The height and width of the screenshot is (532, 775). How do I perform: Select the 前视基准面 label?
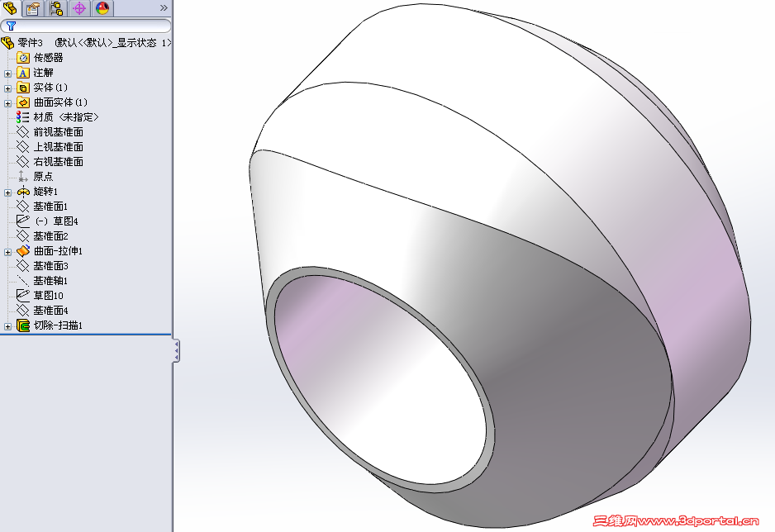(x=59, y=132)
